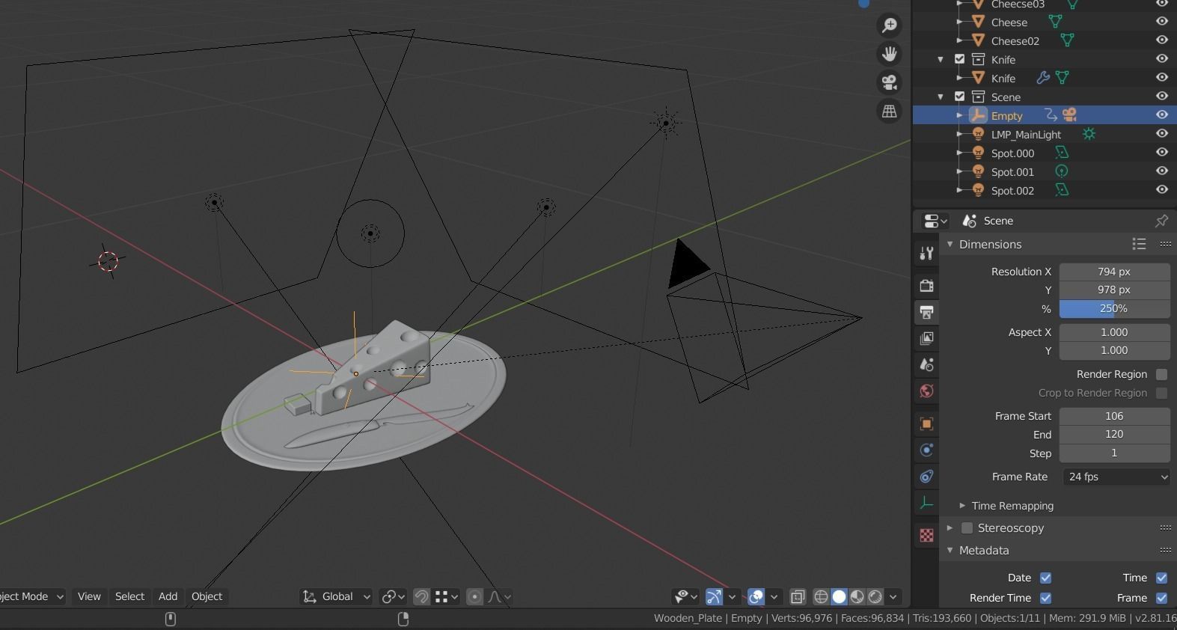Open Object Constraints properties tab
This screenshot has width=1177, height=630.
926,476
